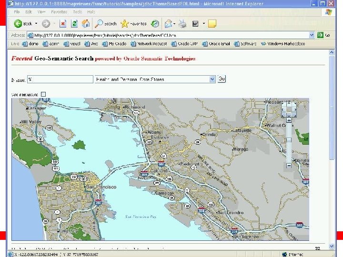
Task: Open the Health and Personal Care Stores dropdown
Action: pos(155,79)
